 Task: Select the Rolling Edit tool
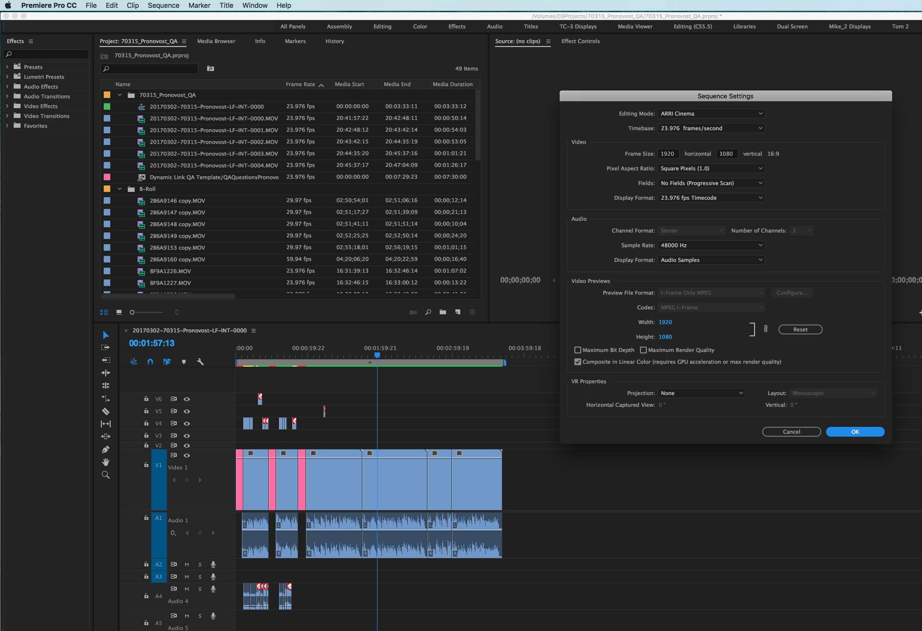[106, 373]
